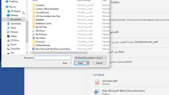Click the horizontal scrollbar thumb in file list
The image size is (169, 95).
tap(60, 53)
